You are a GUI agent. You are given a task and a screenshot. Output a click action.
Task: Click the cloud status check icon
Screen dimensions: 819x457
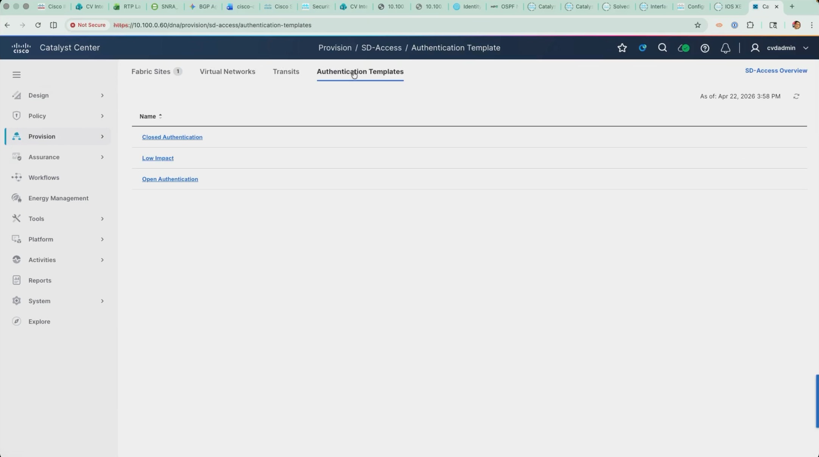684,48
